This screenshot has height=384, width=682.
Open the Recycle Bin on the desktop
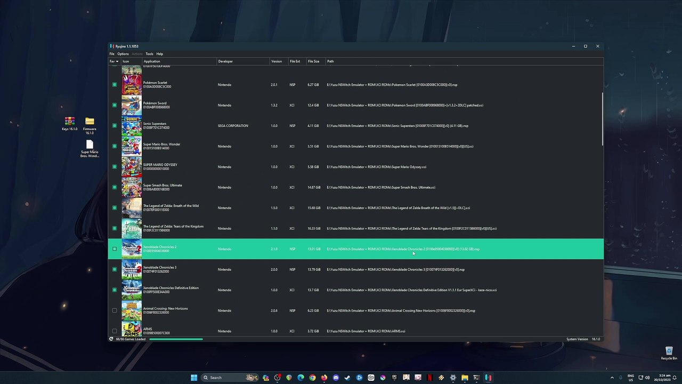tap(669, 354)
